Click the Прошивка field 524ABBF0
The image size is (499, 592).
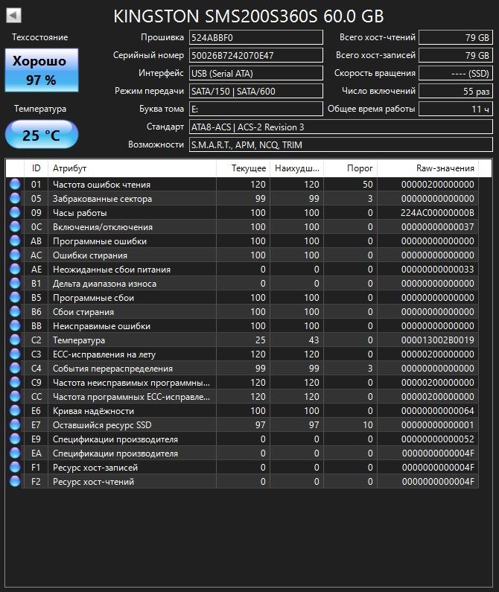coord(256,37)
